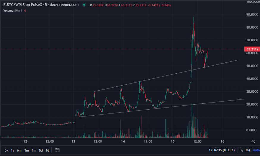This screenshot has width=260, height=156.
Task: Click the date label 16 on time axis
Action: 222,141
